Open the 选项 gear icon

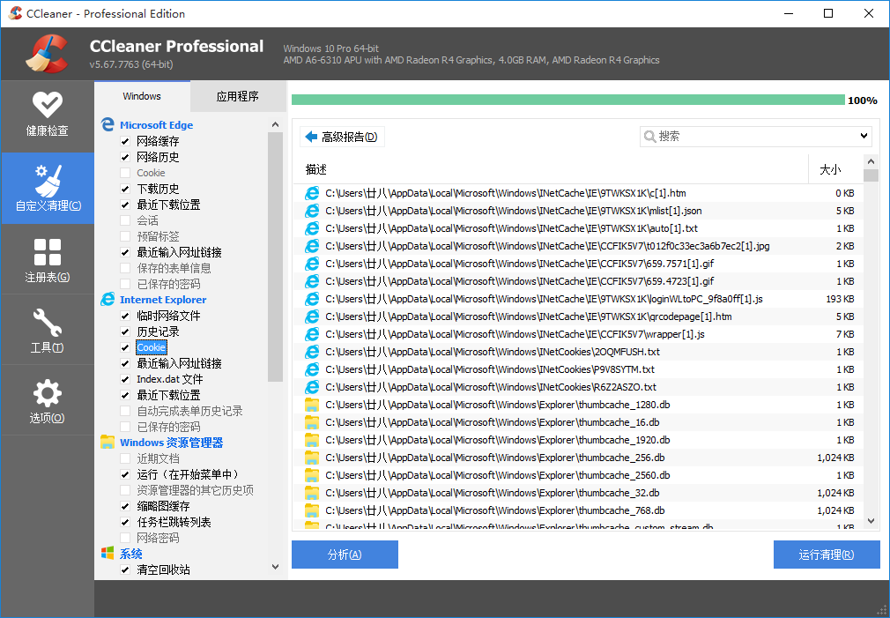tap(47, 393)
